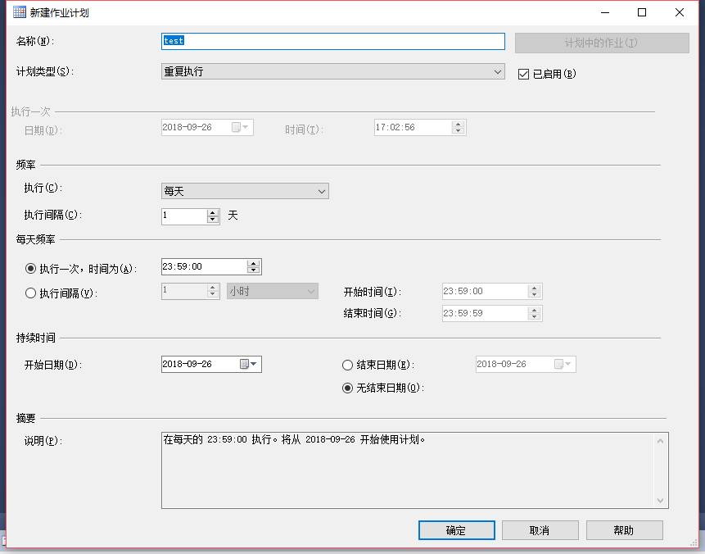Open the 执行 frequency dropdown showing 每天
The image size is (705, 554).
click(245, 191)
